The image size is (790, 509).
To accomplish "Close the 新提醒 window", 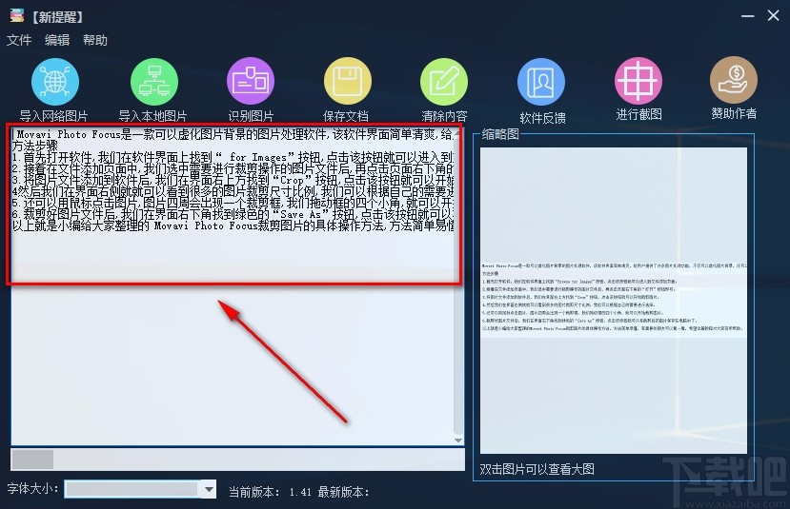I will tap(774, 15).
